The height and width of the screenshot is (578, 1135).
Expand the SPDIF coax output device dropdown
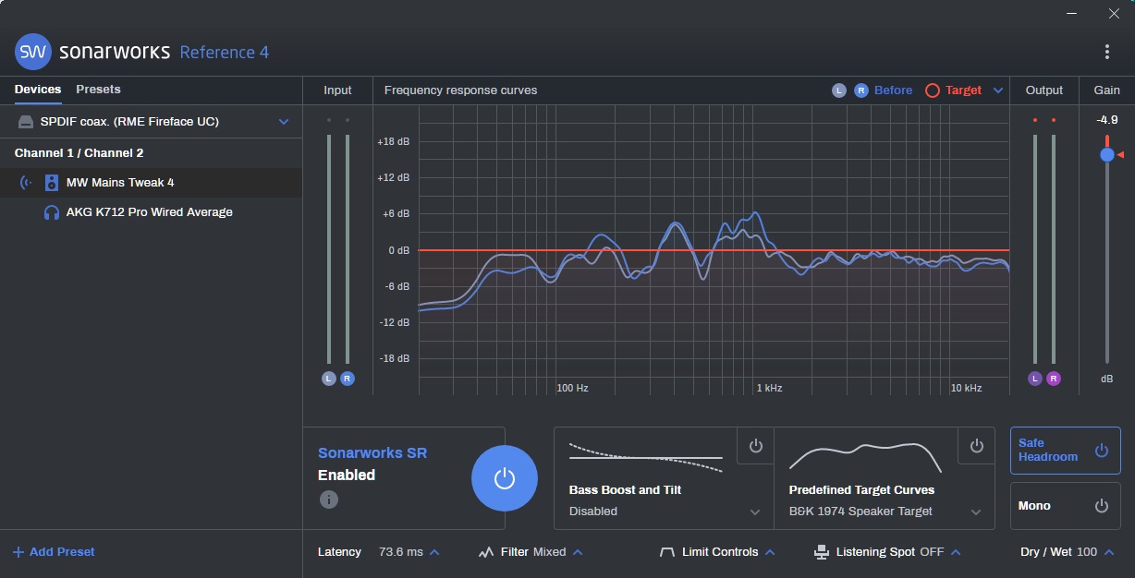[x=284, y=122]
